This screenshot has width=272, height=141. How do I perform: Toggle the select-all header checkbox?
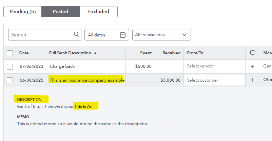[10, 53]
